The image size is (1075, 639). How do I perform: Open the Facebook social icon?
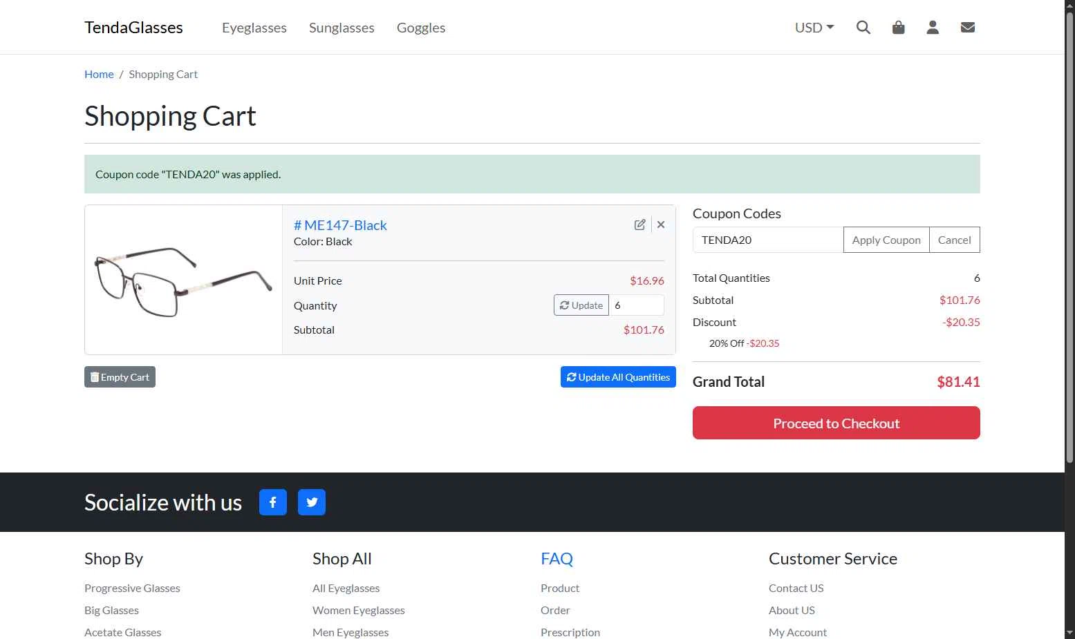click(x=273, y=502)
